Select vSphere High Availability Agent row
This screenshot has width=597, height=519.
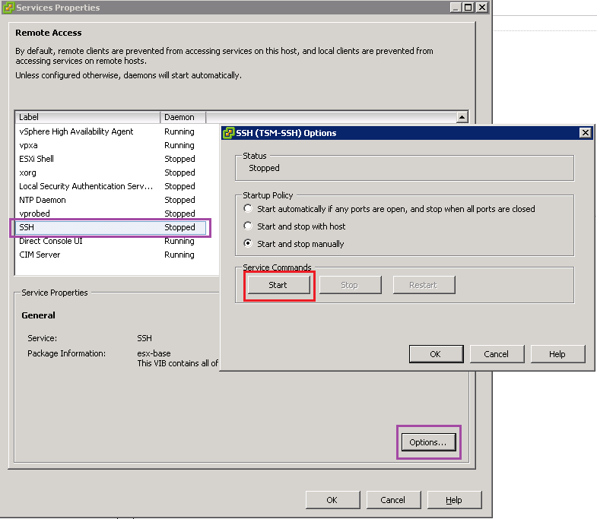click(x=110, y=131)
